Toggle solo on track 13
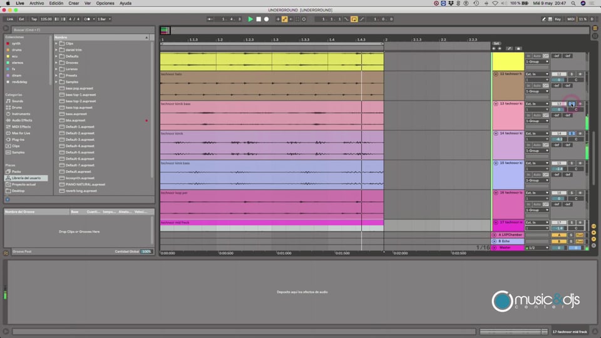The width and height of the screenshot is (601, 338). [572, 104]
